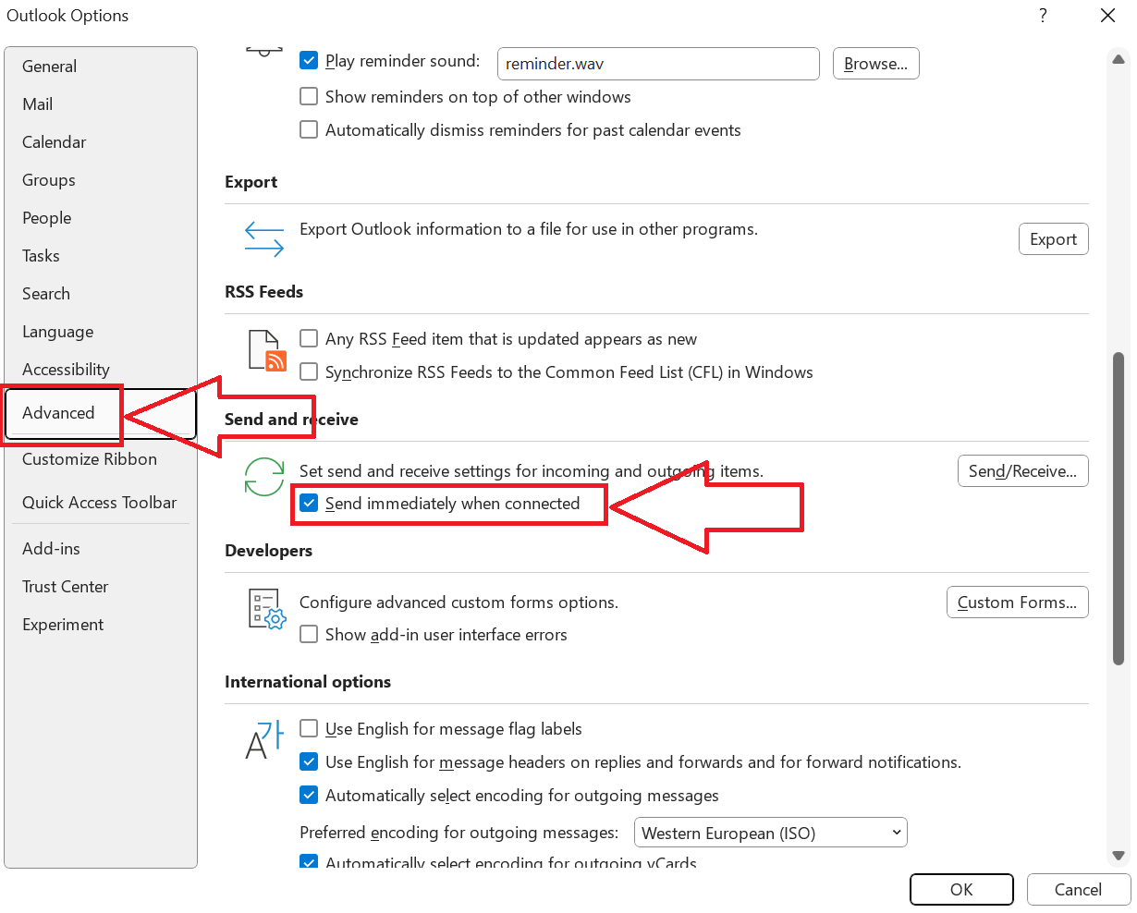Open the Mail options category

[101, 104]
